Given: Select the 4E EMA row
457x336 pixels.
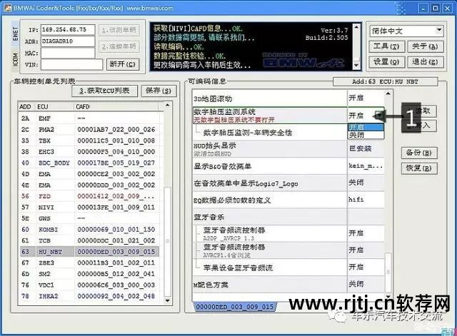Looking at the screenshot, I should pyautogui.click(x=90, y=185).
